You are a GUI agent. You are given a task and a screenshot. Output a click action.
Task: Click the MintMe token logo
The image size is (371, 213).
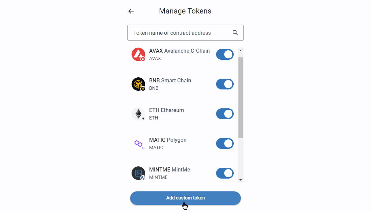138,173
